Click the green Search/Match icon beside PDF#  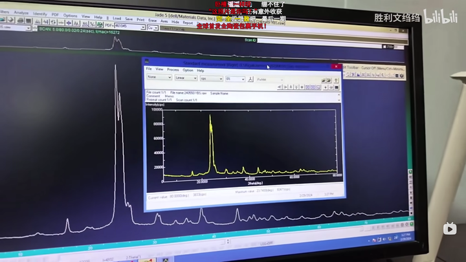[100, 25]
